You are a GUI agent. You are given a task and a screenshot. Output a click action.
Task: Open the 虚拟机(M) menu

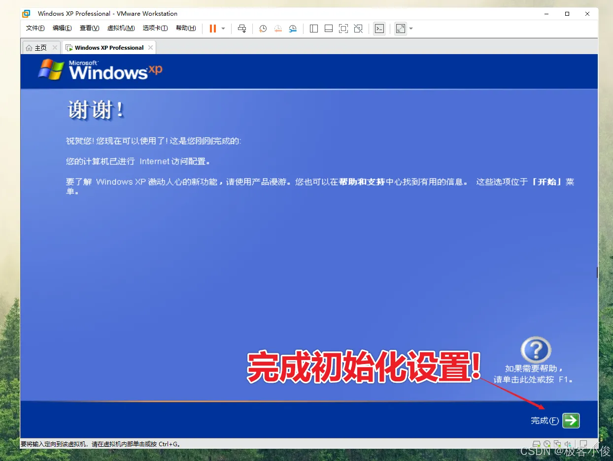click(x=121, y=28)
